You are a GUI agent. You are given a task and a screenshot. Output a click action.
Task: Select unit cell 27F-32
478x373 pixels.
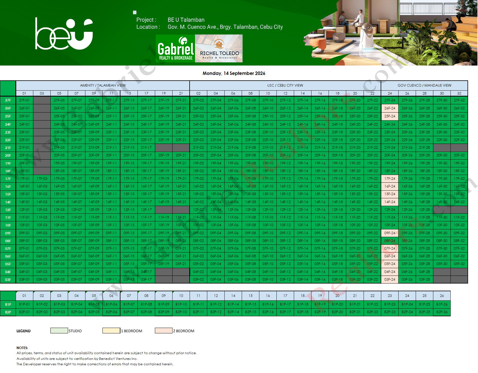pyautogui.click(x=459, y=100)
